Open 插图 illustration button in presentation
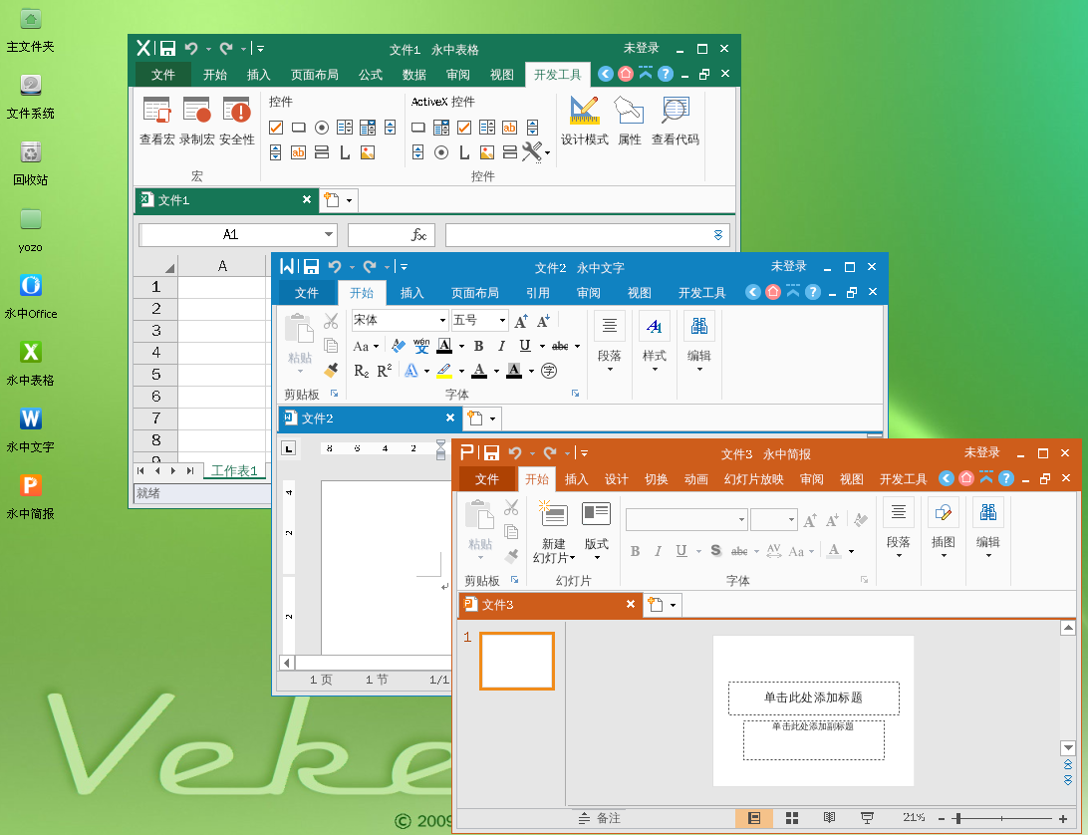 tap(943, 529)
